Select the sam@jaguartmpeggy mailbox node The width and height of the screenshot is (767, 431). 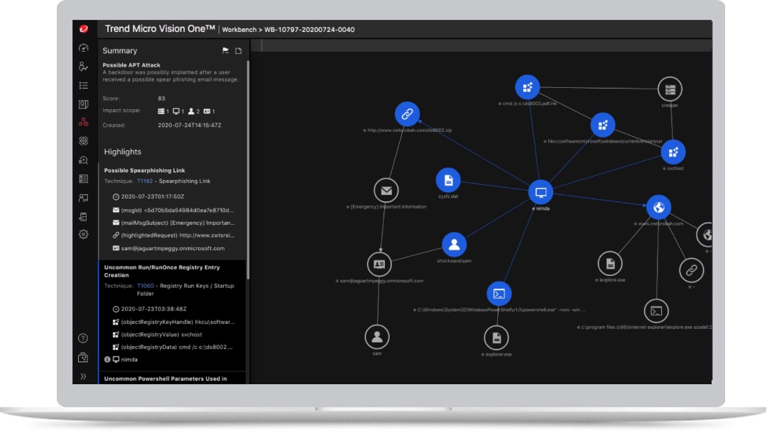[379, 264]
